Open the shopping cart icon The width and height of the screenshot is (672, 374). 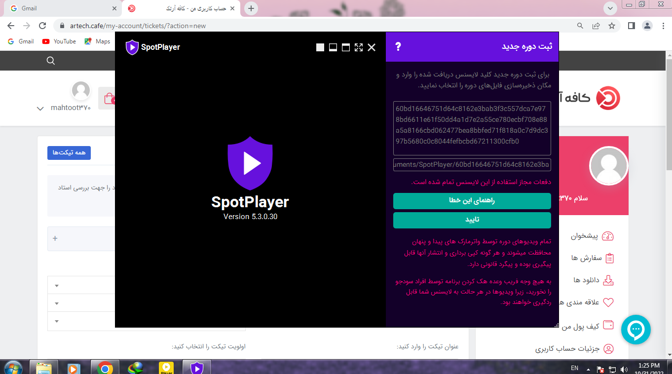pos(108,98)
